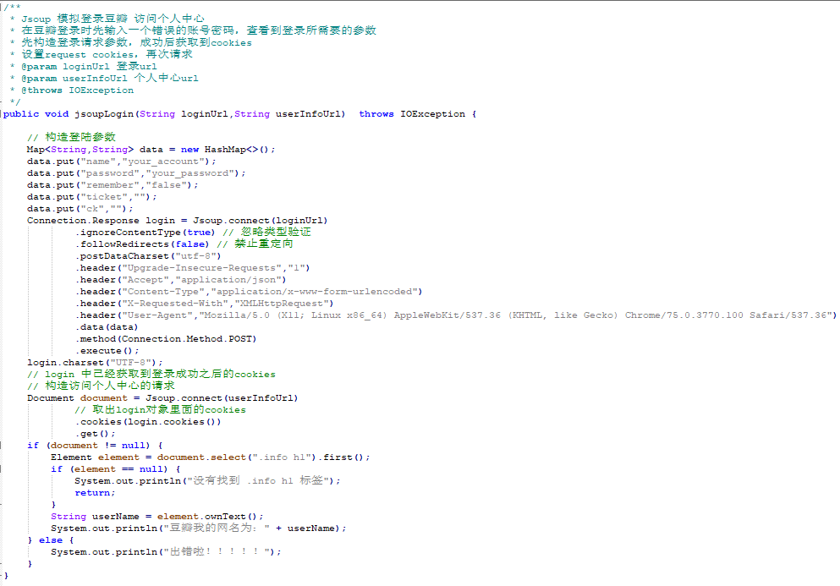Click the comment '// 禁止重定向'
The image size is (840, 586).
point(255,244)
